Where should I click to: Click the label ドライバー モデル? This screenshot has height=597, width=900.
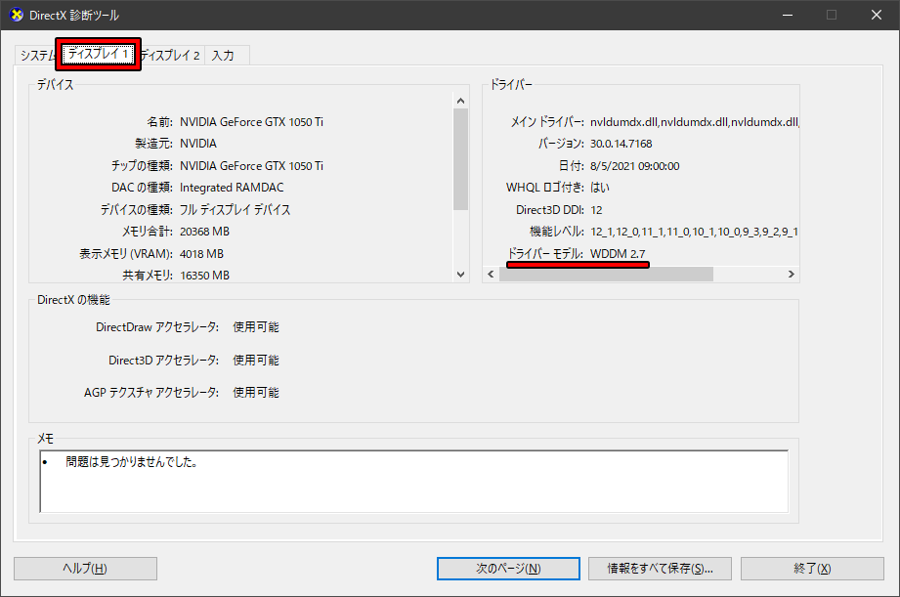545,254
